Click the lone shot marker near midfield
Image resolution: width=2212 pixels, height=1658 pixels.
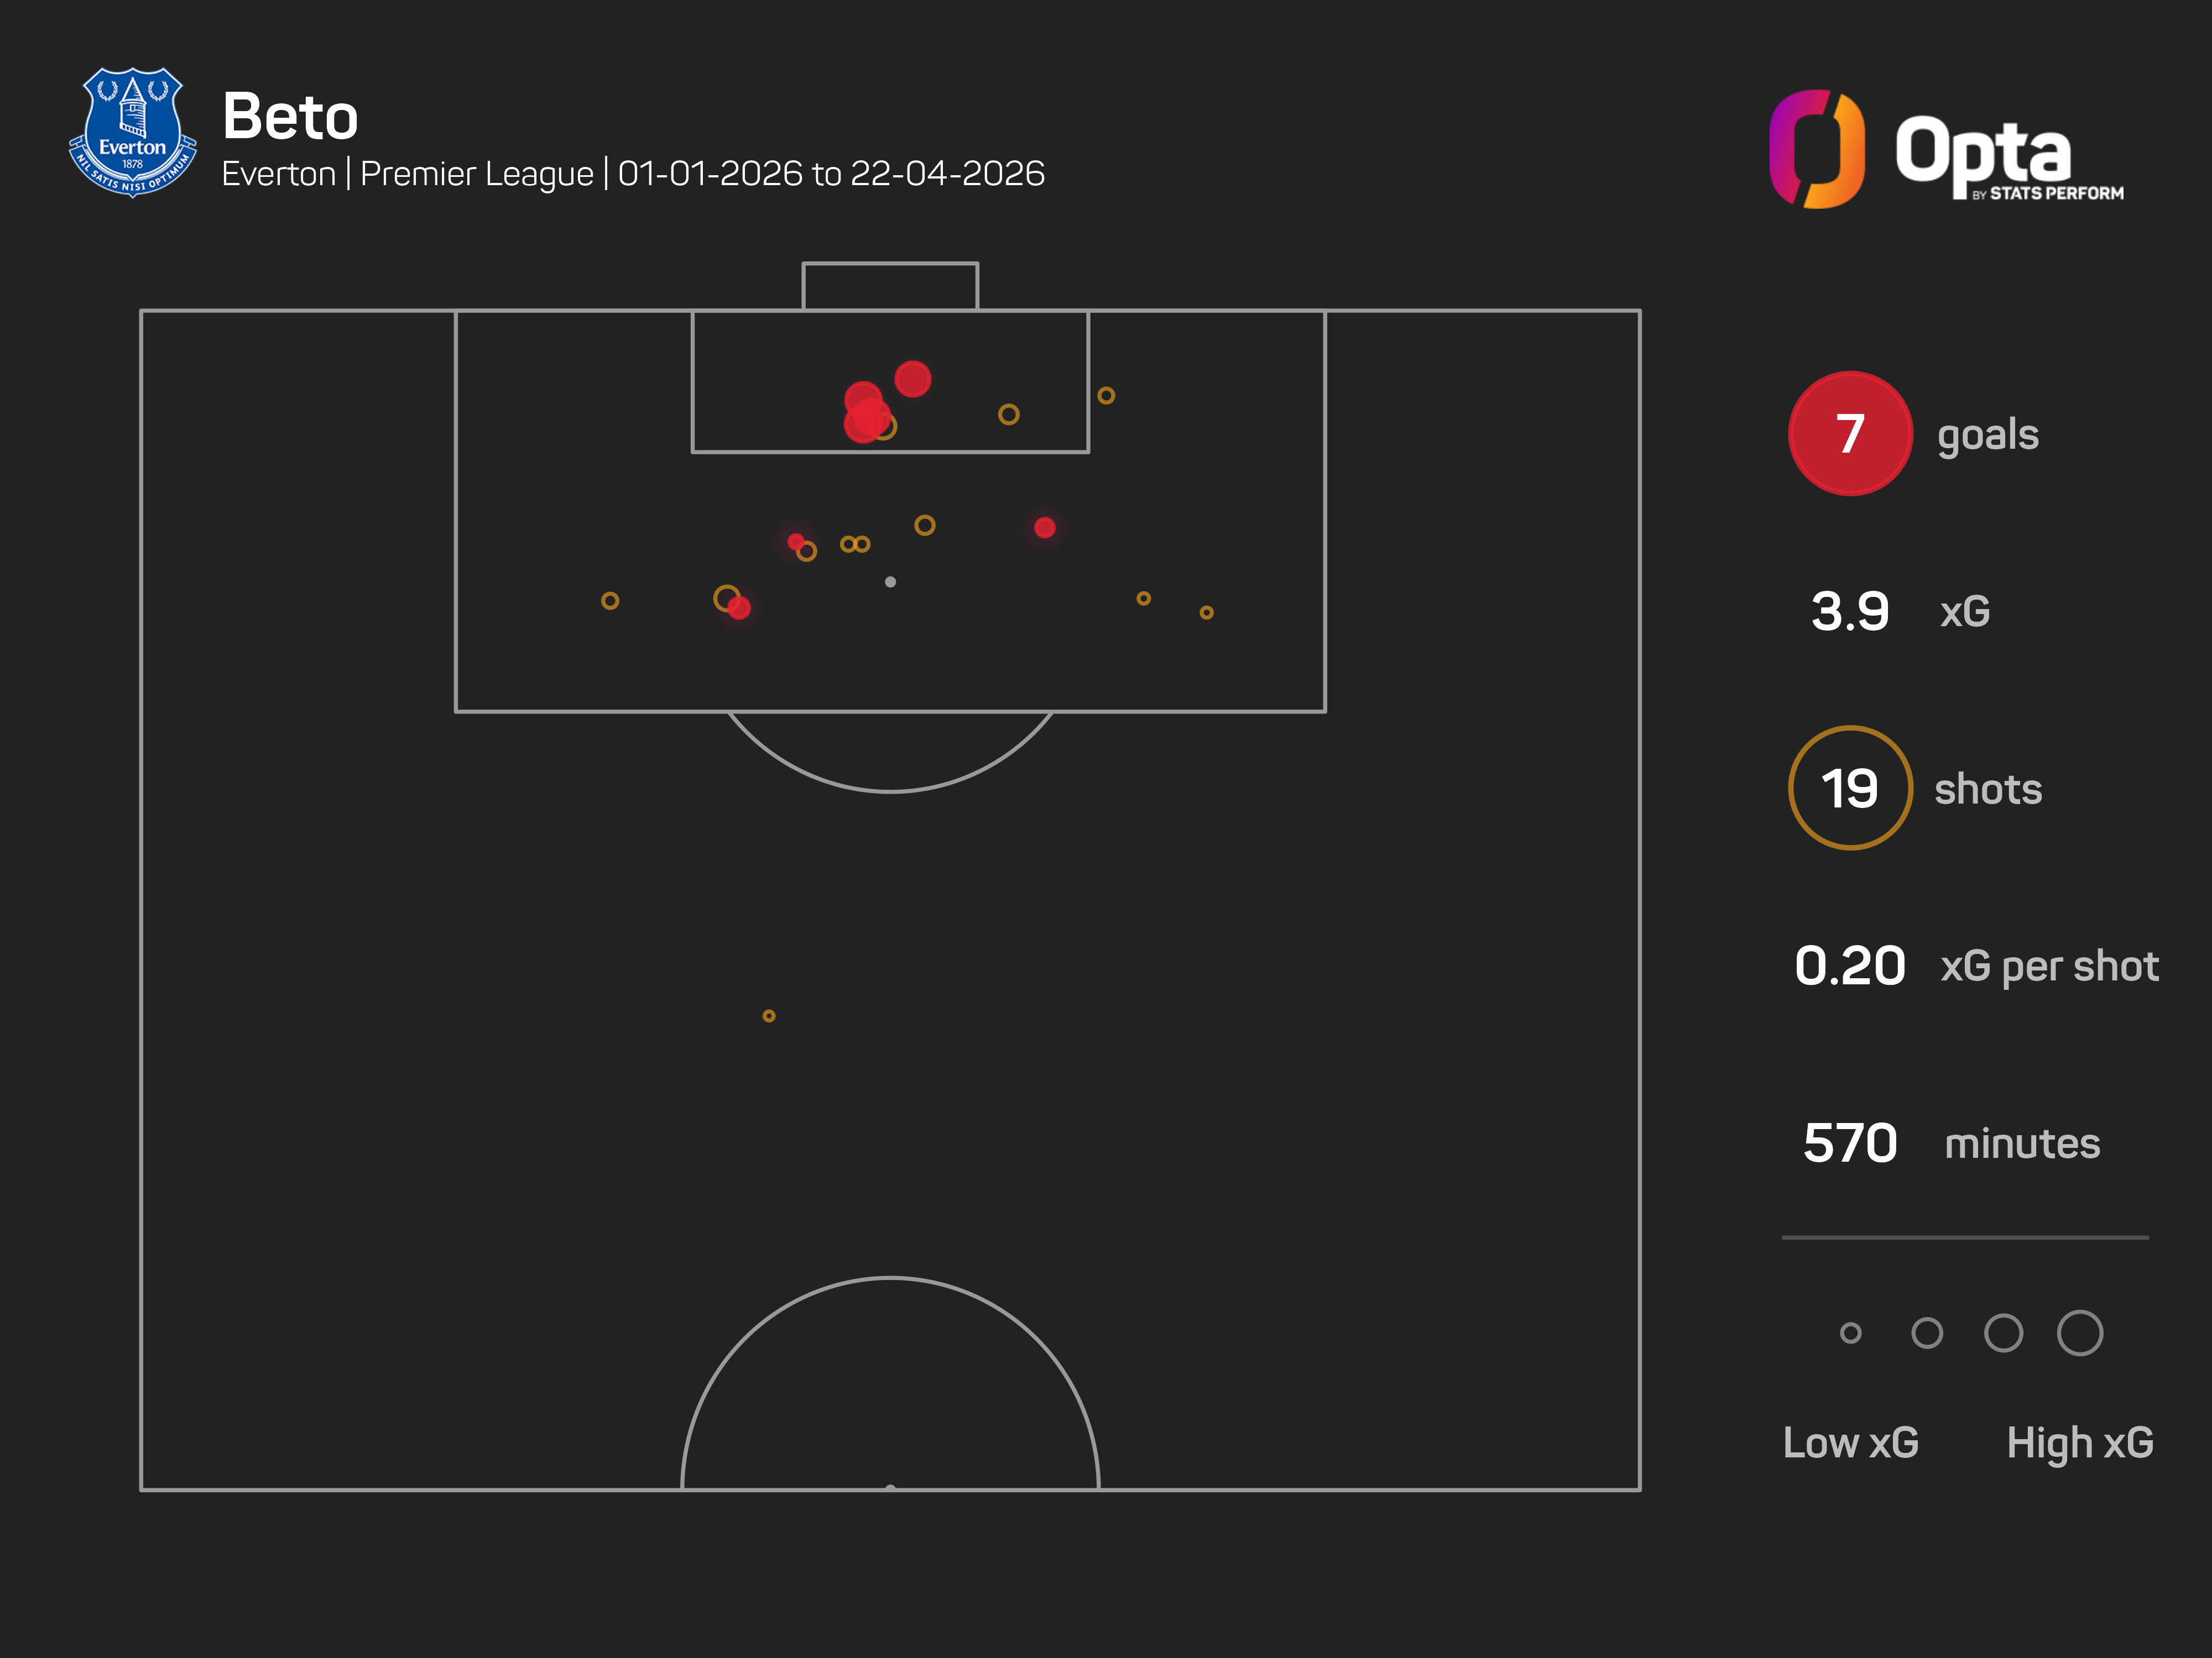pyautogui.click(x=768, y=1015)
